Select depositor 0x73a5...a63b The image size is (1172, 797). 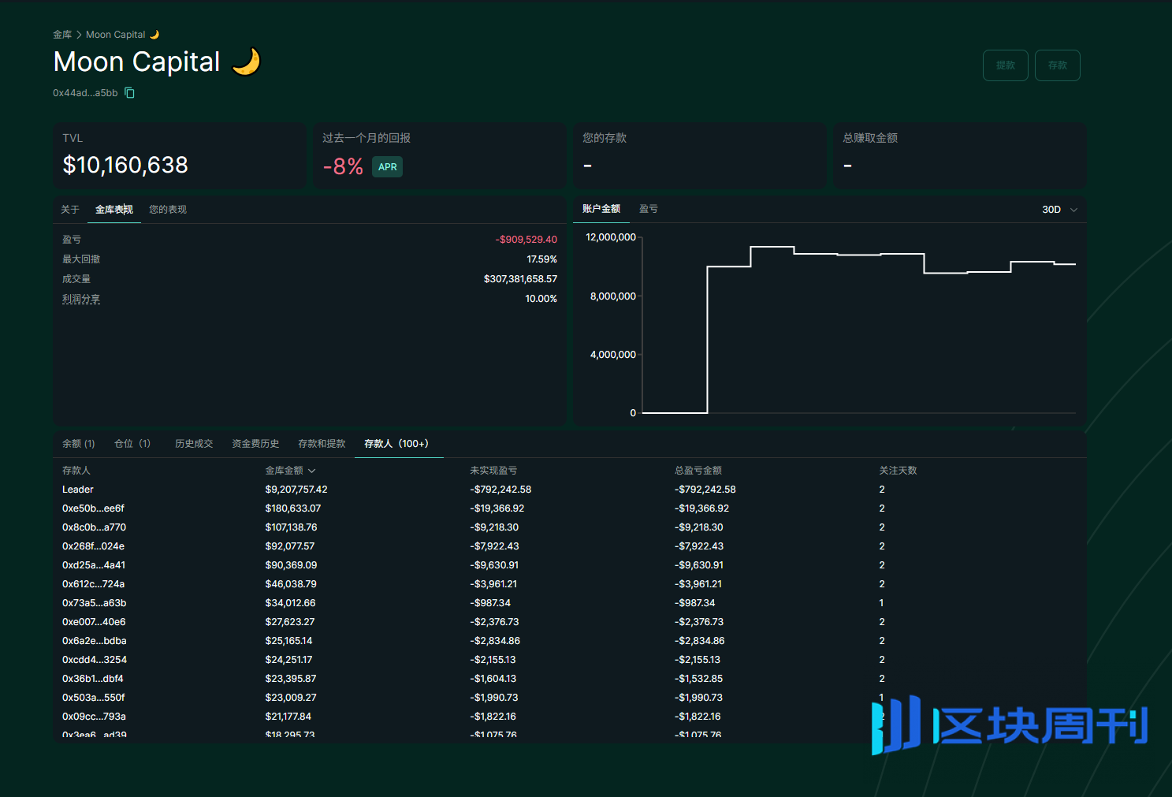(x=569, y=603)
